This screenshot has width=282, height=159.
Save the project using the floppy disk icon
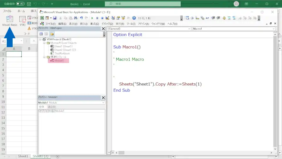[x=55, y=18]
